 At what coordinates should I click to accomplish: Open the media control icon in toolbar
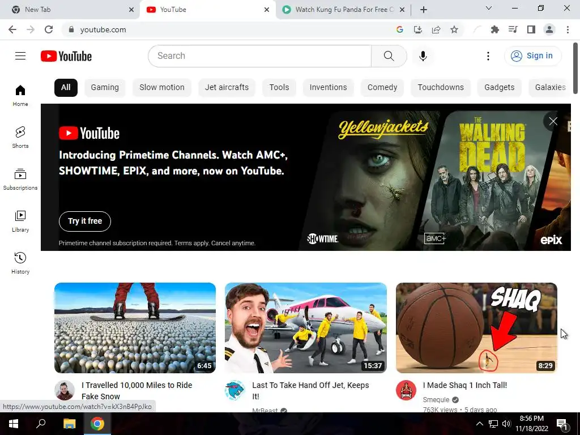[x=513, y=29]
